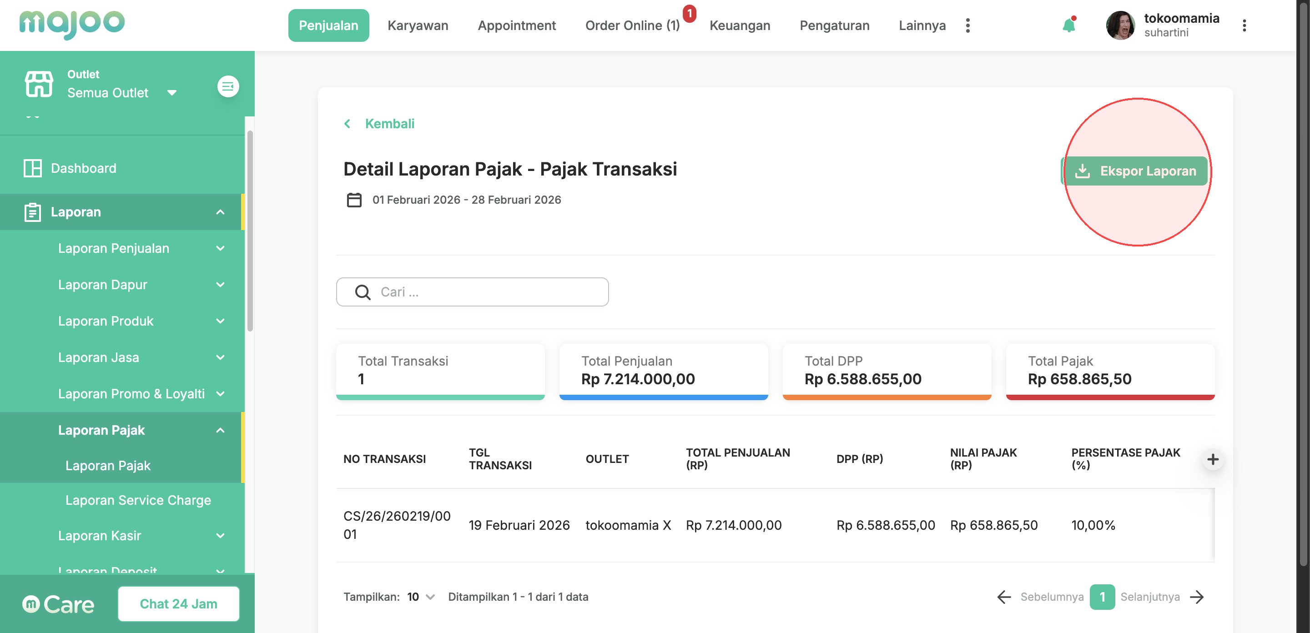Click the previous page arrow icon
Screen dimensions: 1310x633
tap(1004, 597)
